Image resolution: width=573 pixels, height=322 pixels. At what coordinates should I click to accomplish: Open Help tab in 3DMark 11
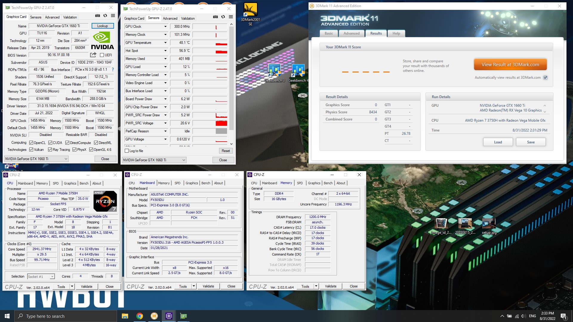pos(396,33)
